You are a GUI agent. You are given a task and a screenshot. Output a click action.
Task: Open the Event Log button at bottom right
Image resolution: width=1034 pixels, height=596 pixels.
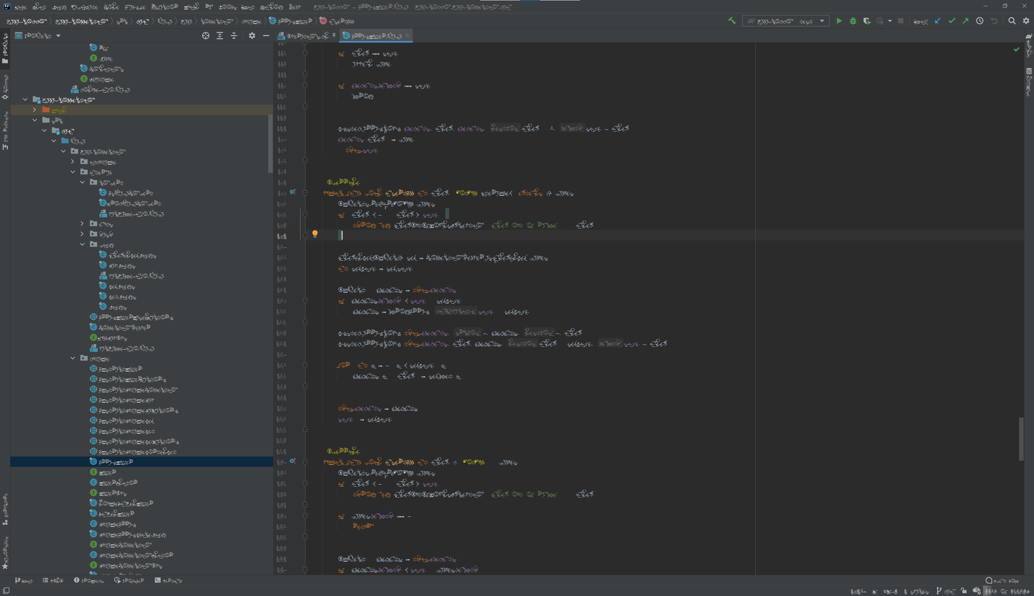coord(1002,581)
